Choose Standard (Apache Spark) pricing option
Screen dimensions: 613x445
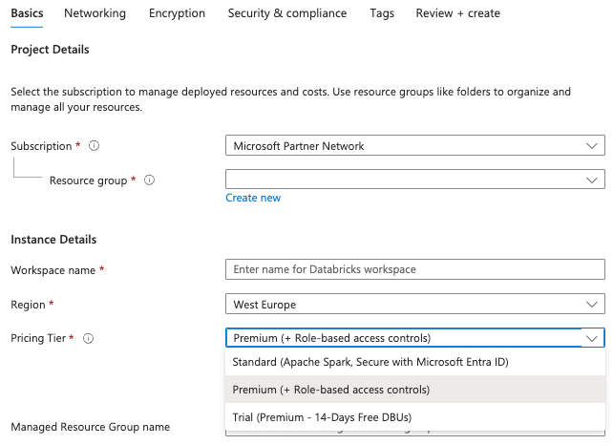[415, 362]
